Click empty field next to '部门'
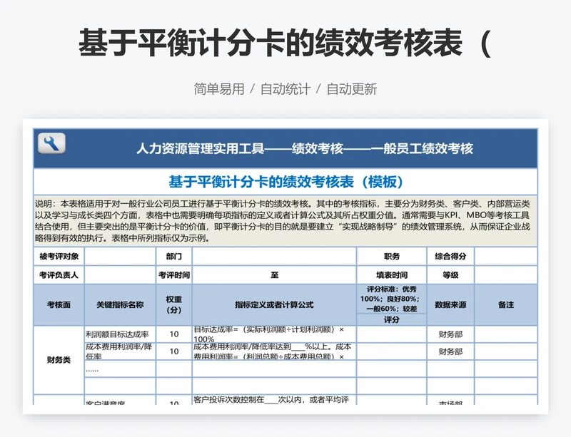This screenshot has width=571, height=437. point(274,257)
